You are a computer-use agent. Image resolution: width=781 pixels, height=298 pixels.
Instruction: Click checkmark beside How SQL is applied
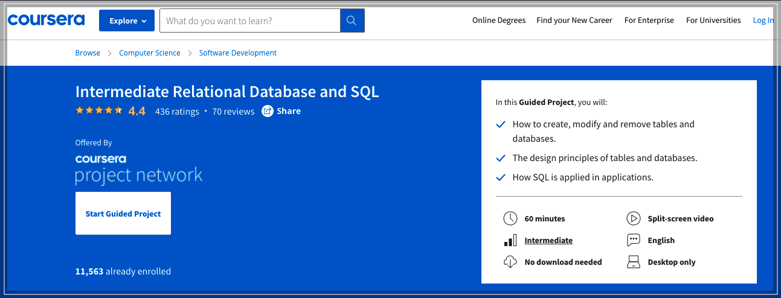[500, 177]
